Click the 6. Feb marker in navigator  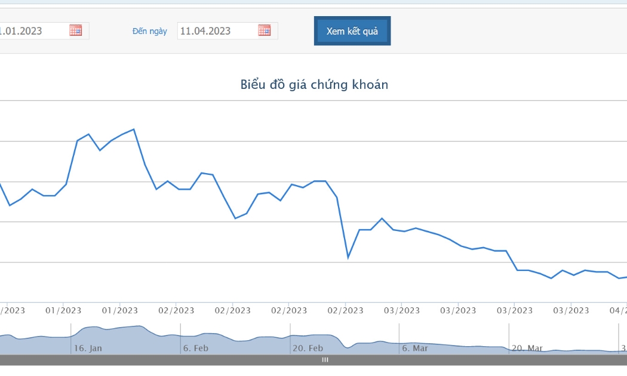click(x=195, y=348)
